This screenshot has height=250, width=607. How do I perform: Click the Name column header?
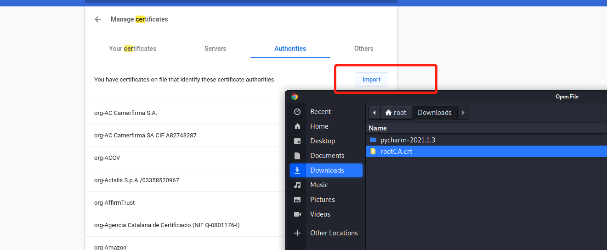(378, 128)
